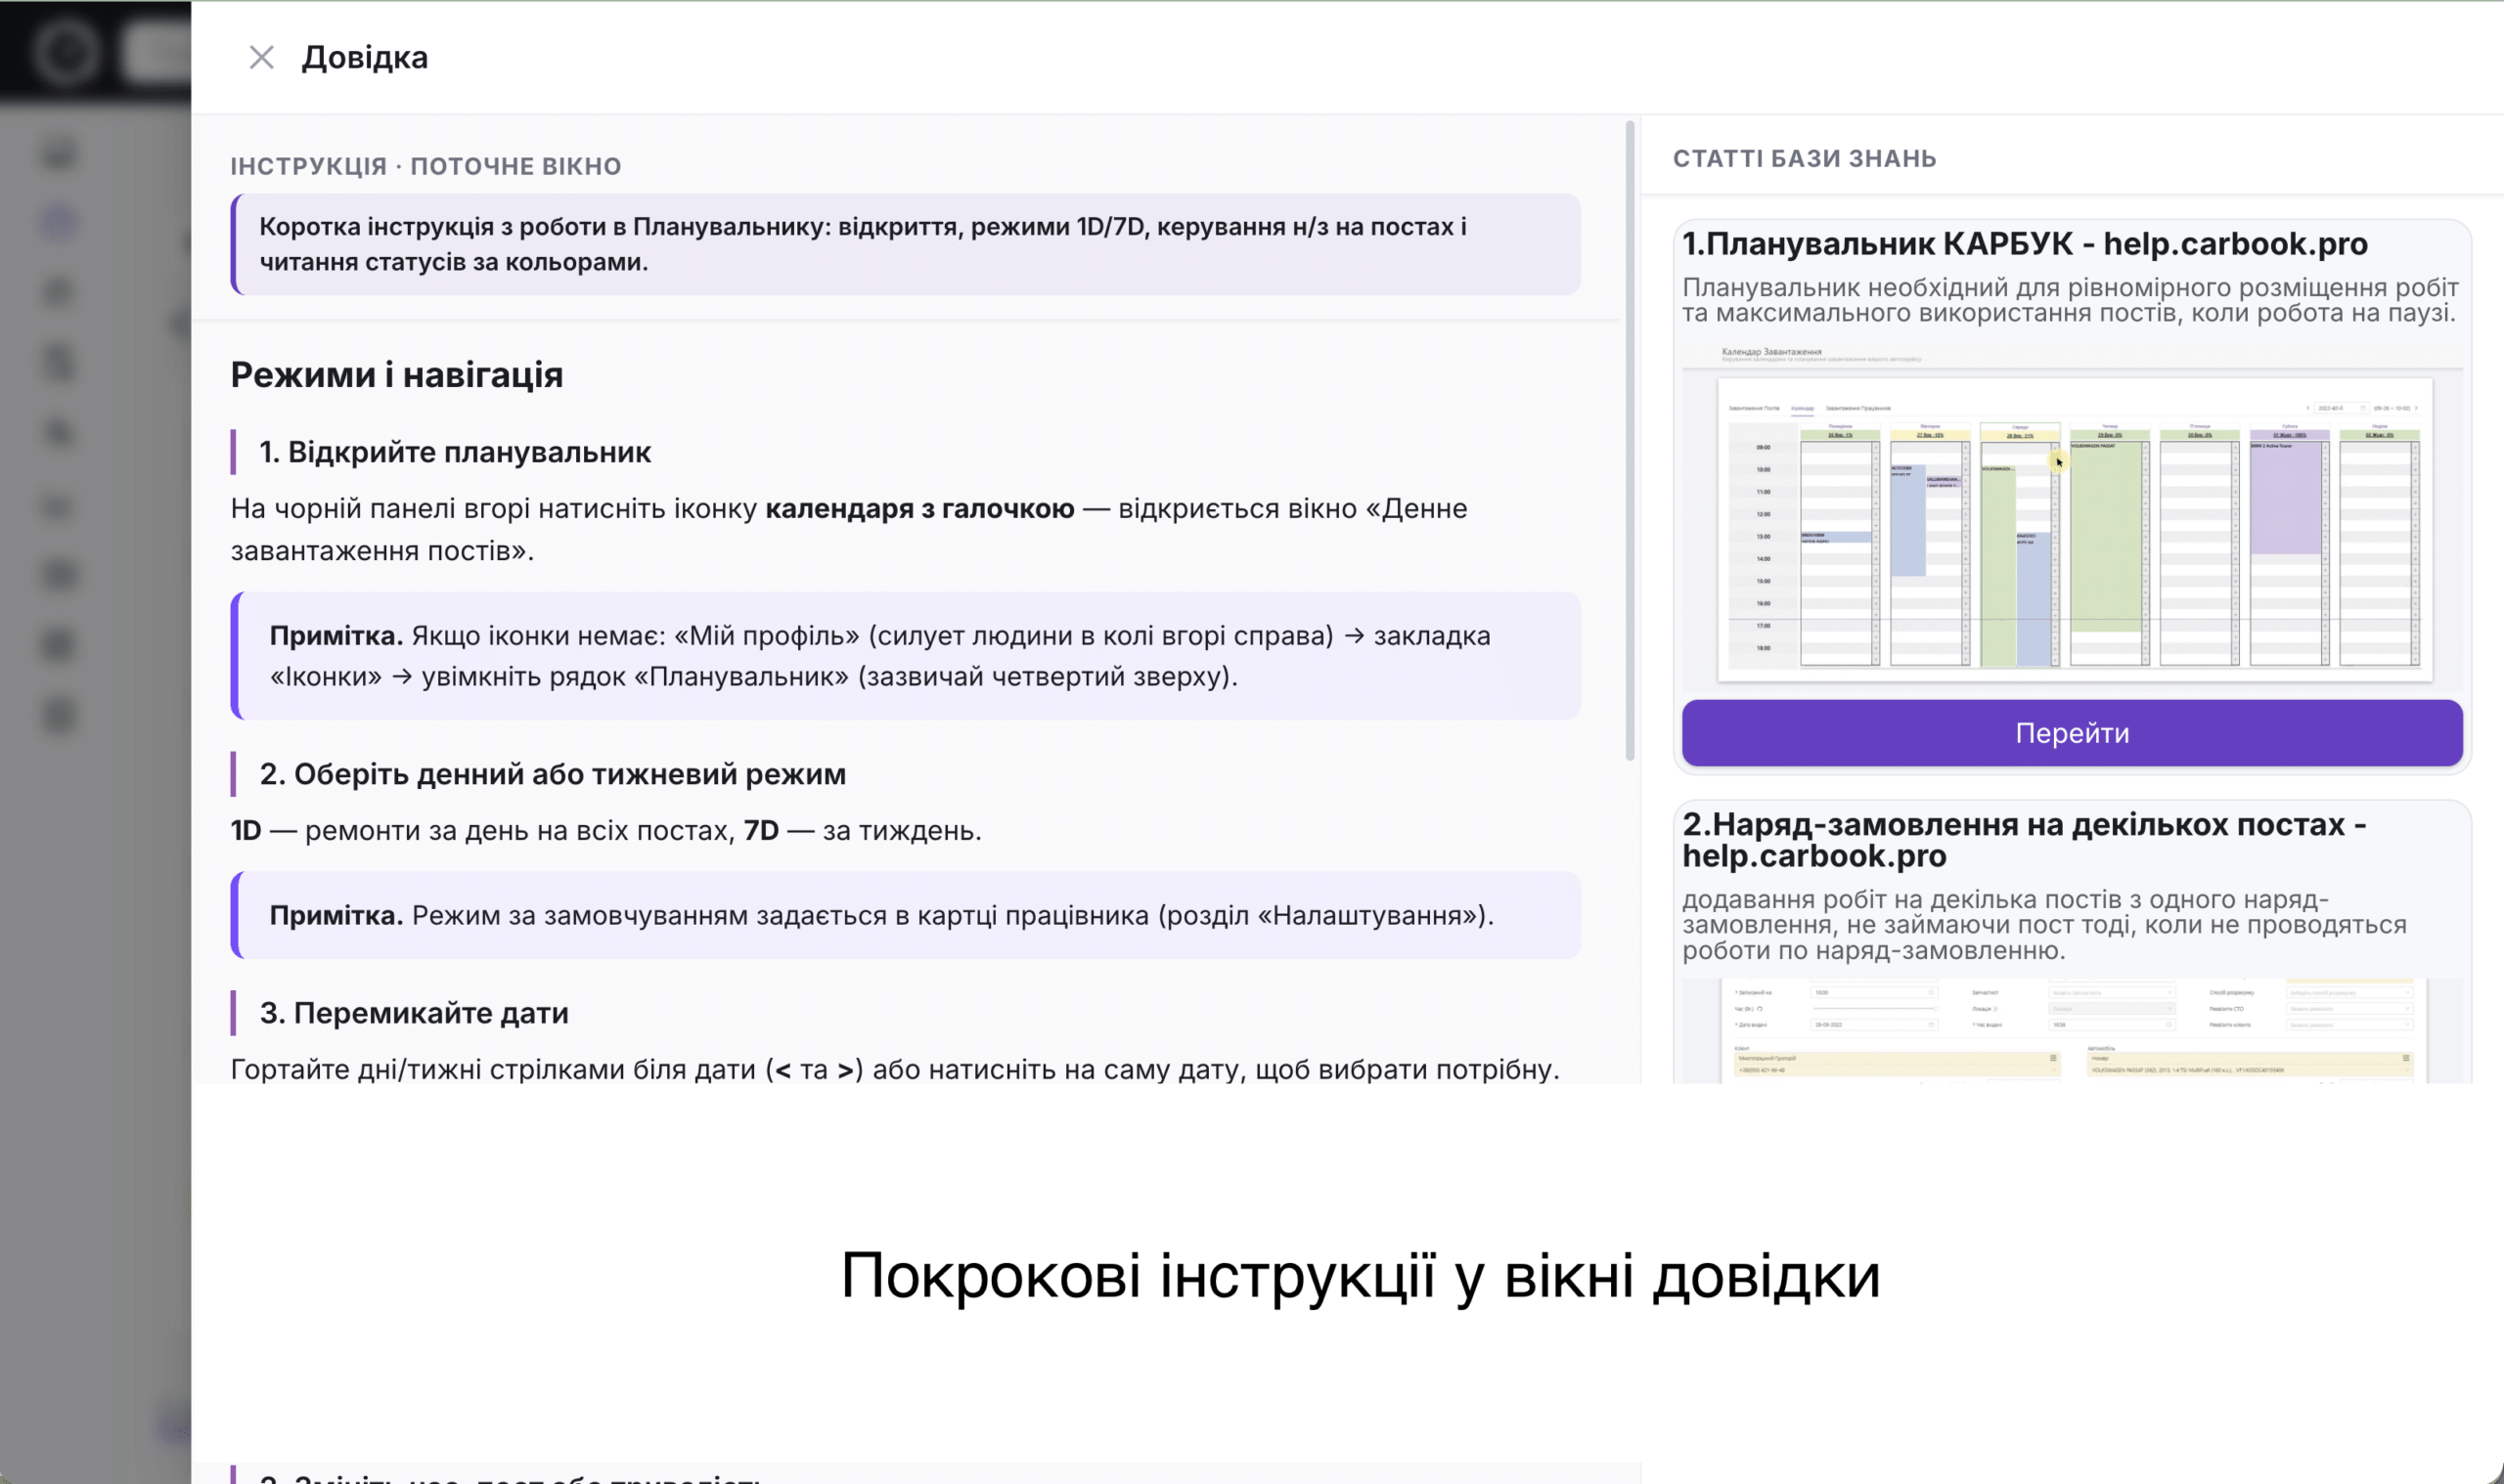This screenshot has height=1484, width=2504.
Task: Click step 2. Оберіть денний або тижневий режим
Action: [x=553, y=774]
